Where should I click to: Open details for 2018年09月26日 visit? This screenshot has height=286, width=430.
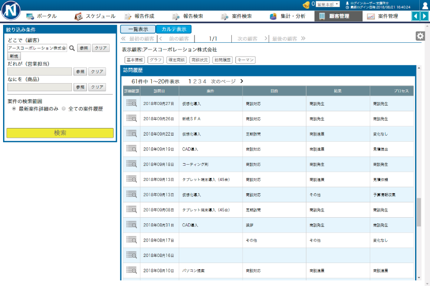click(x=131, y=118)
